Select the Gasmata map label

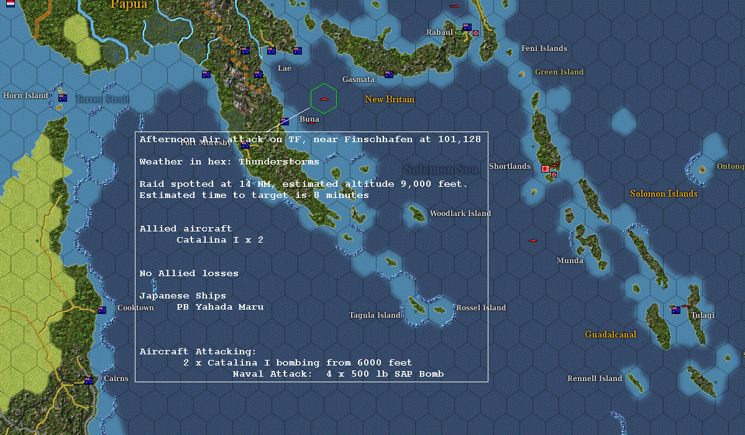359,79
